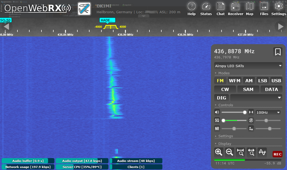The width and height of the screenshot is (287, 170).
Task: Open the Help panel
Action: [x=191, y=9]
